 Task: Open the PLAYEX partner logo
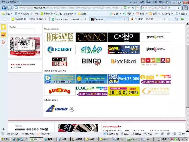point(92,50)
